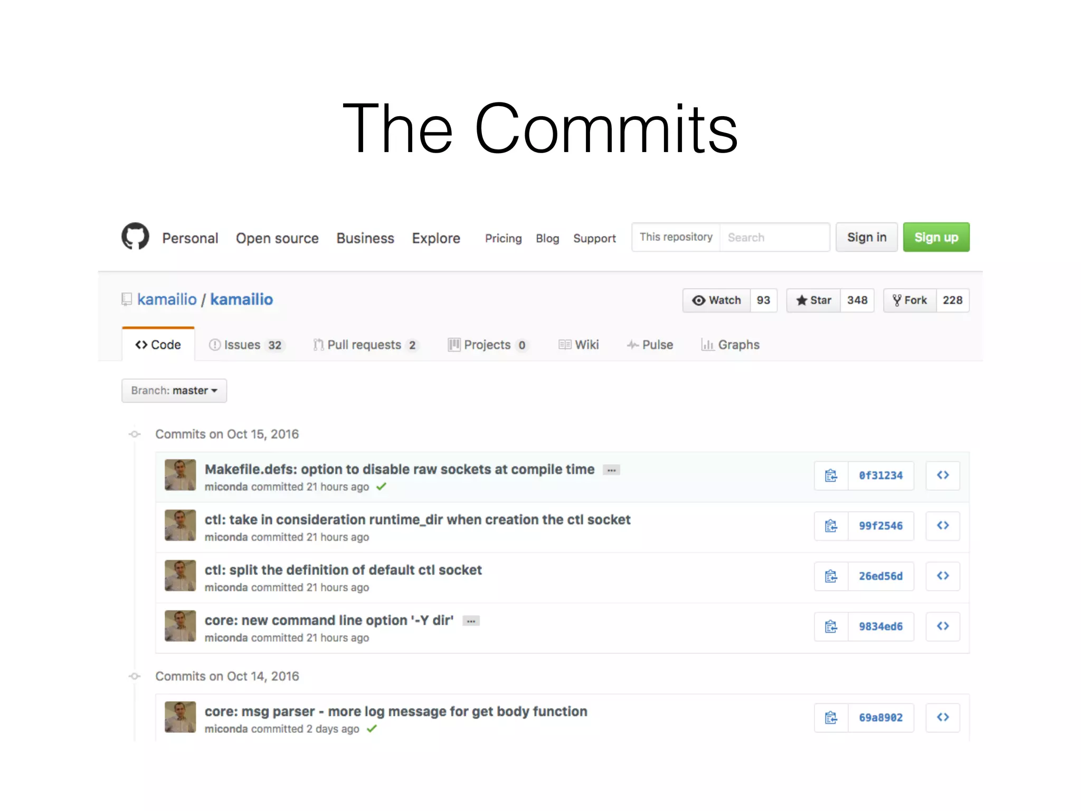Open the Explore nav item

436,238
